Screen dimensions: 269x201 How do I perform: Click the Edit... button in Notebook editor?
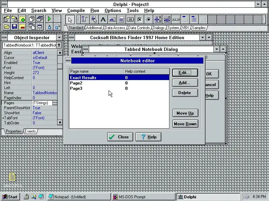coord(185,73)
